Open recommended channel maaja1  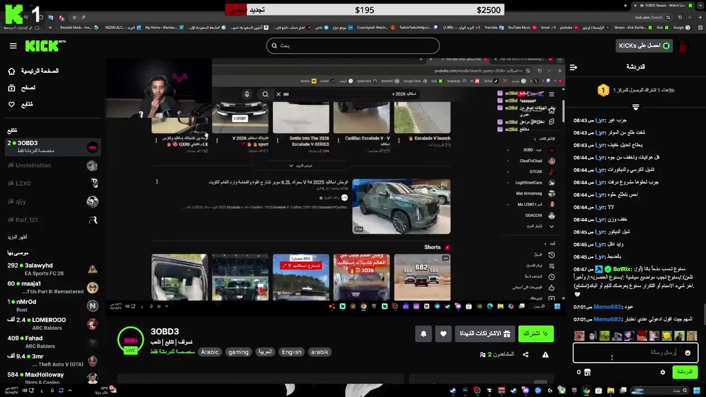[53, 287]
